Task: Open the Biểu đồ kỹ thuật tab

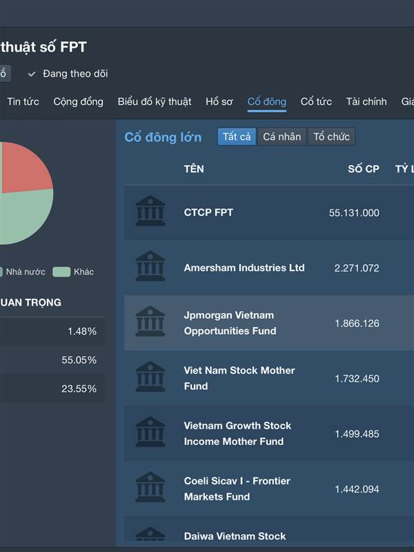Action: coord(155,101)
